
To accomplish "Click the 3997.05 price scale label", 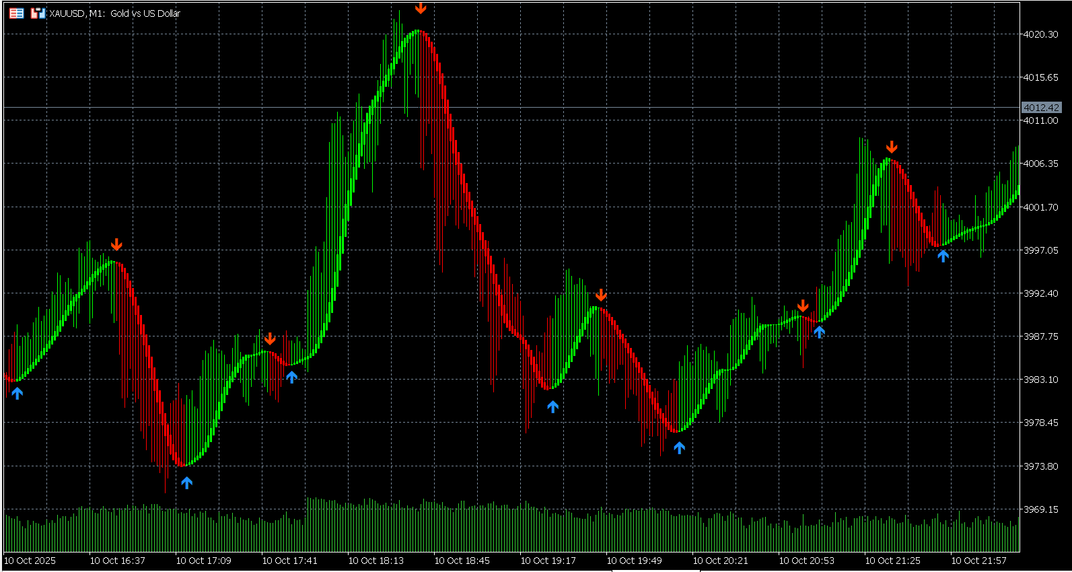I will (1041, 250).
